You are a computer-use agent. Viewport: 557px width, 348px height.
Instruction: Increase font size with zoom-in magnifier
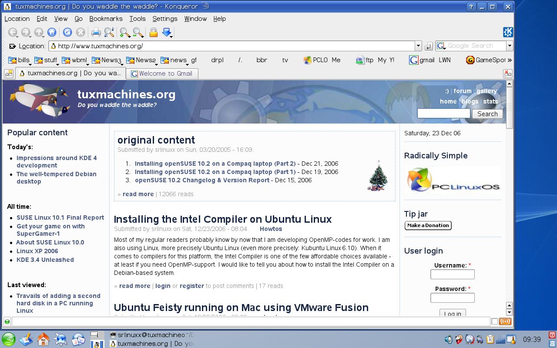coord(125,32)
